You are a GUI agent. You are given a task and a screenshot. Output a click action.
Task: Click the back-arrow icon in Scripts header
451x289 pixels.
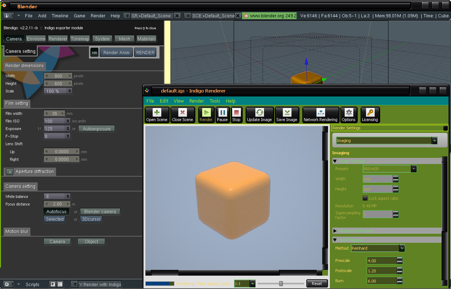[x=53, y=284]
